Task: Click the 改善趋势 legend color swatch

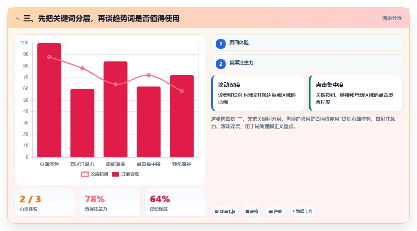Action: [x=85, y=174]
